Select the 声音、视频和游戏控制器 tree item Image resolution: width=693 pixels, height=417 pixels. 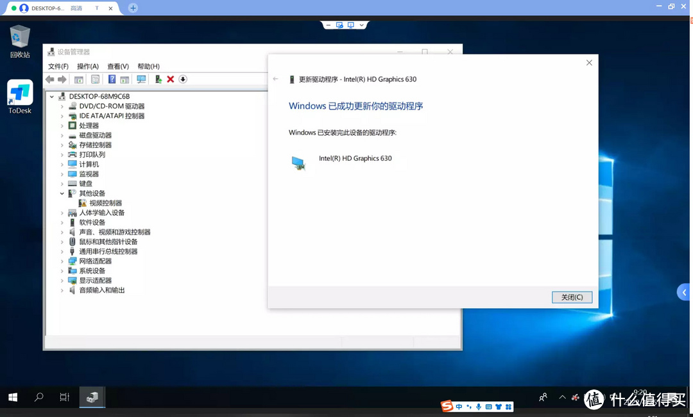(115, 232)
